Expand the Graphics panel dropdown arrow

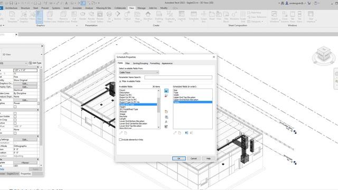[x=77, y=26]
